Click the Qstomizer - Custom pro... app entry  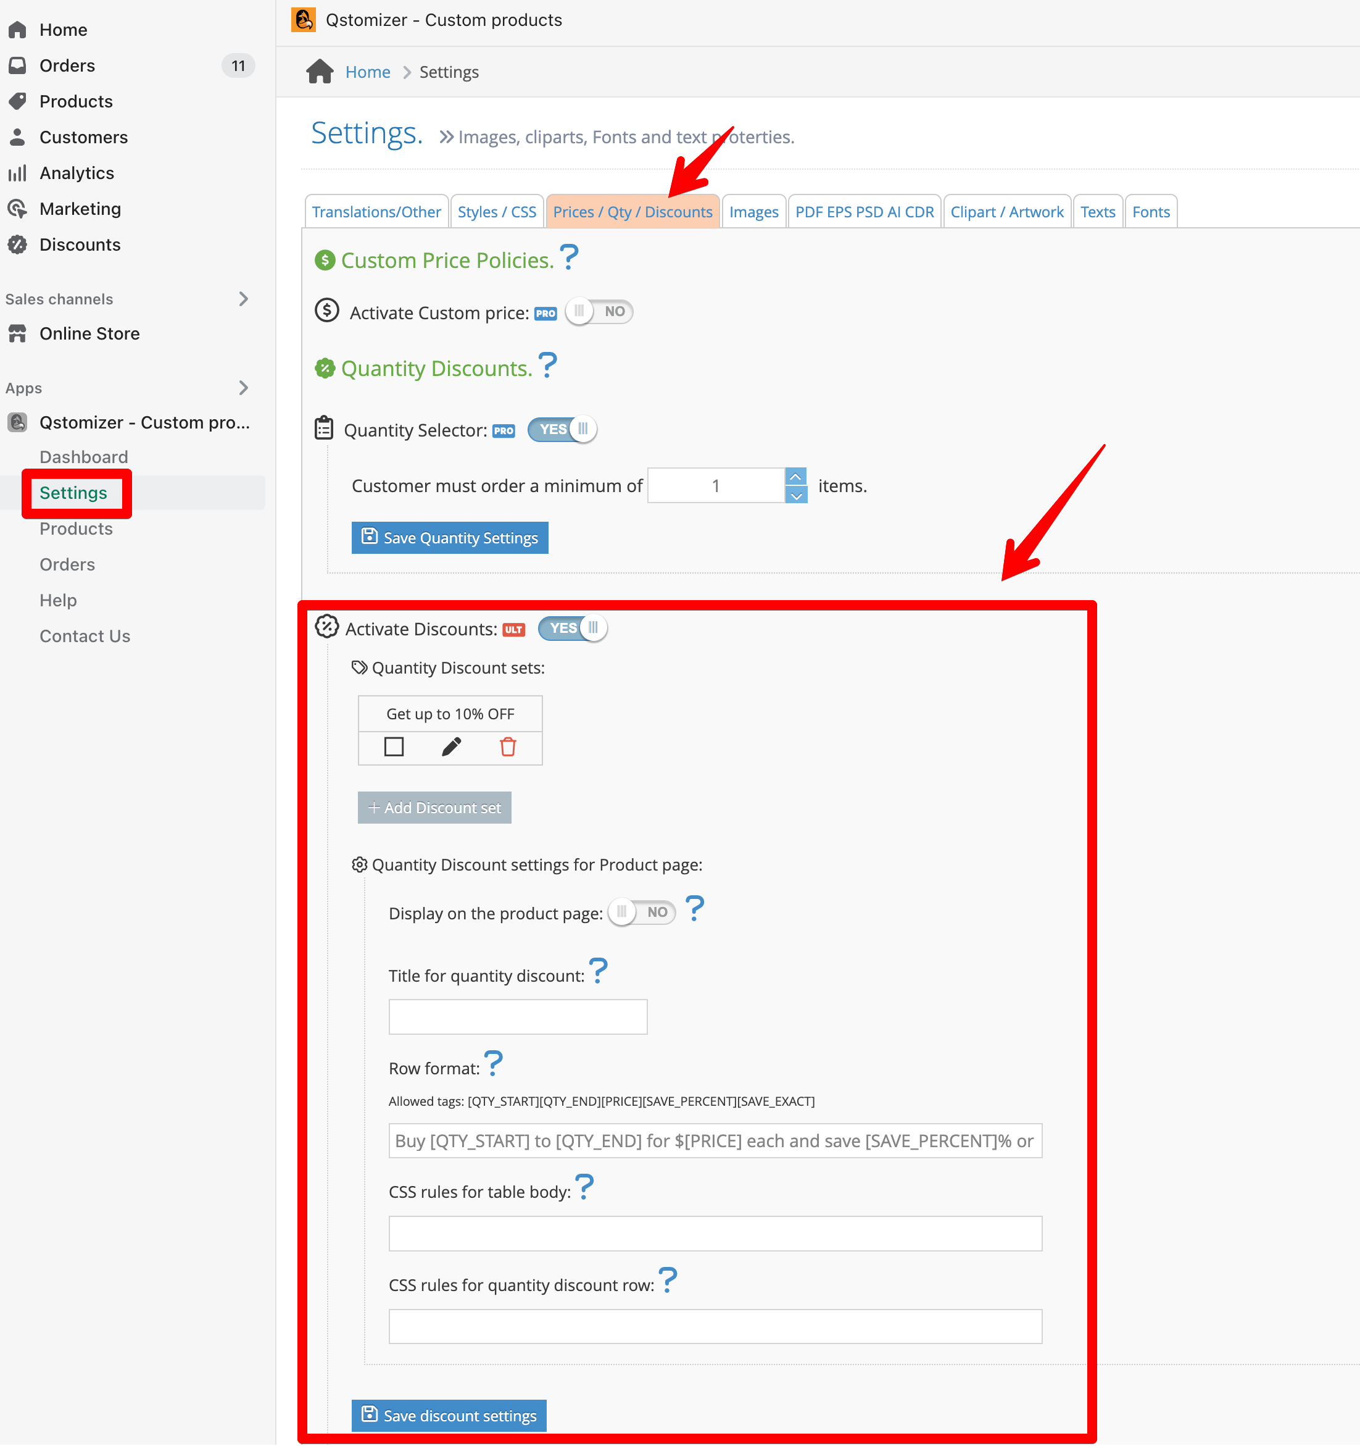click(144, 422)
